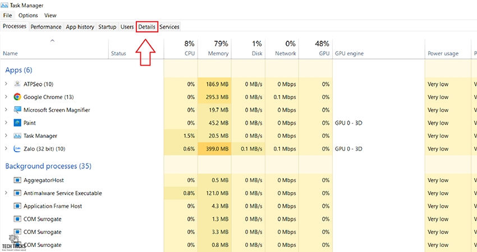Click Paint's 45.2 MB memory cell
Image resolution: width=477 pixels, height=252 pixels.
pyautogui.click(x=214, y=123)
